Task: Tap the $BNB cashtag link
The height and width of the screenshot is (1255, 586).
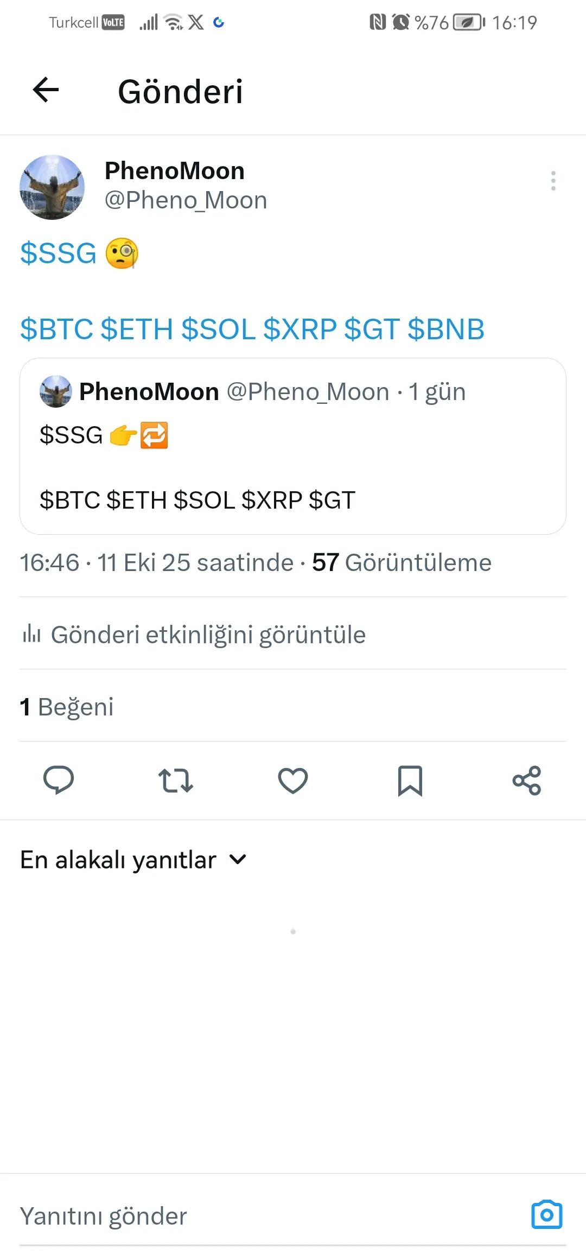Action: (445, 329)
